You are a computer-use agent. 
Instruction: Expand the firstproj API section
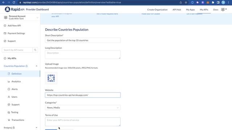click(37, 127)
